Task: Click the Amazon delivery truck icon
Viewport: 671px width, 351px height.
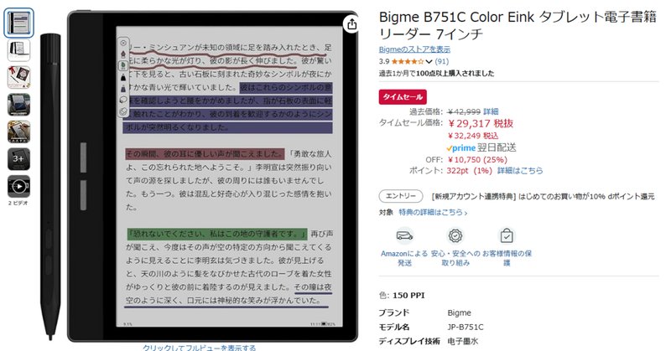Action: pyautogui.click(x=404, y=235)
